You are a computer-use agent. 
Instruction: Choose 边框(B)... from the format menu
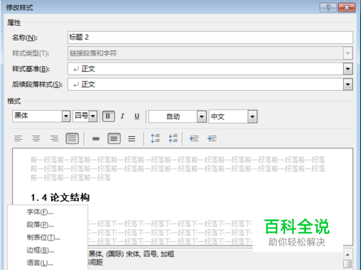click(48, 251)
